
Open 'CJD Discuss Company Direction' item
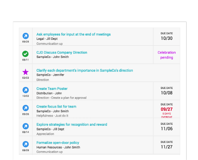tap(62, 52)
